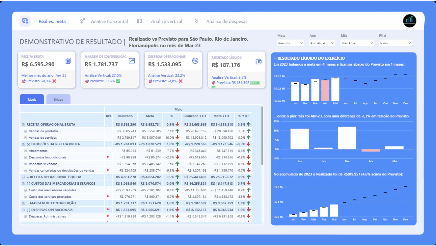Click the round company logo
436x246 pixels.
pos(410,21)
